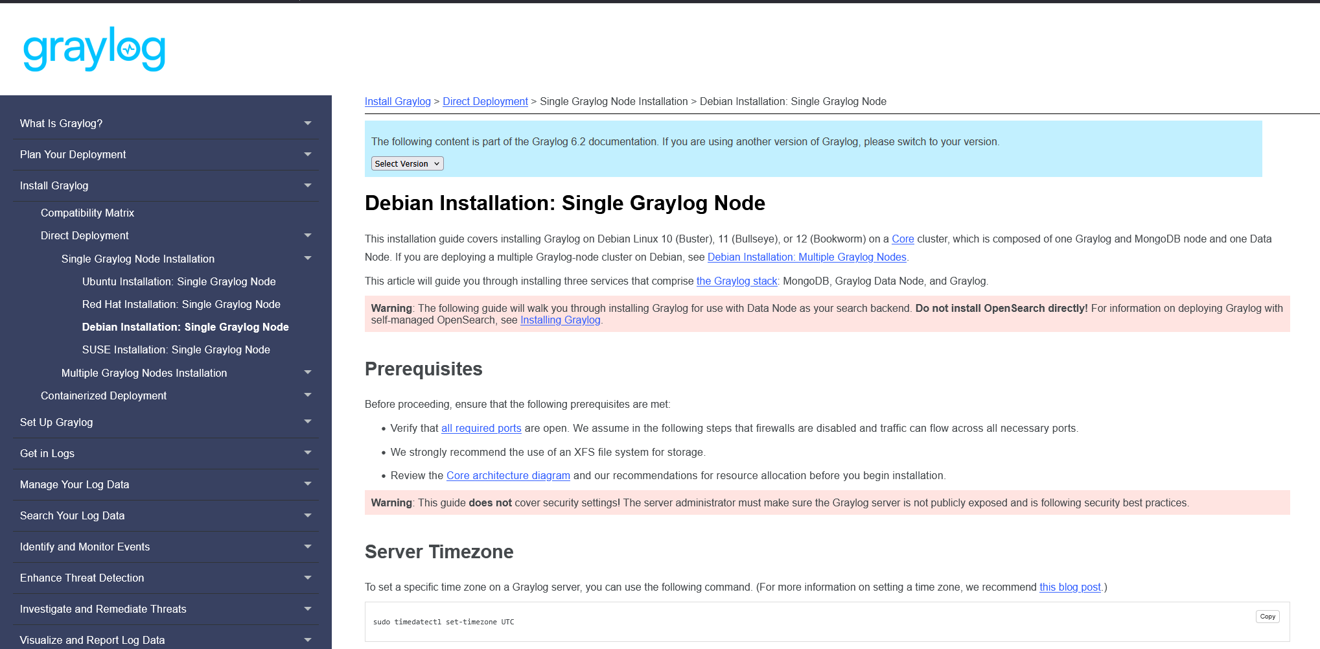Open Plan Your Deployment menu item

tap(73, 154)
